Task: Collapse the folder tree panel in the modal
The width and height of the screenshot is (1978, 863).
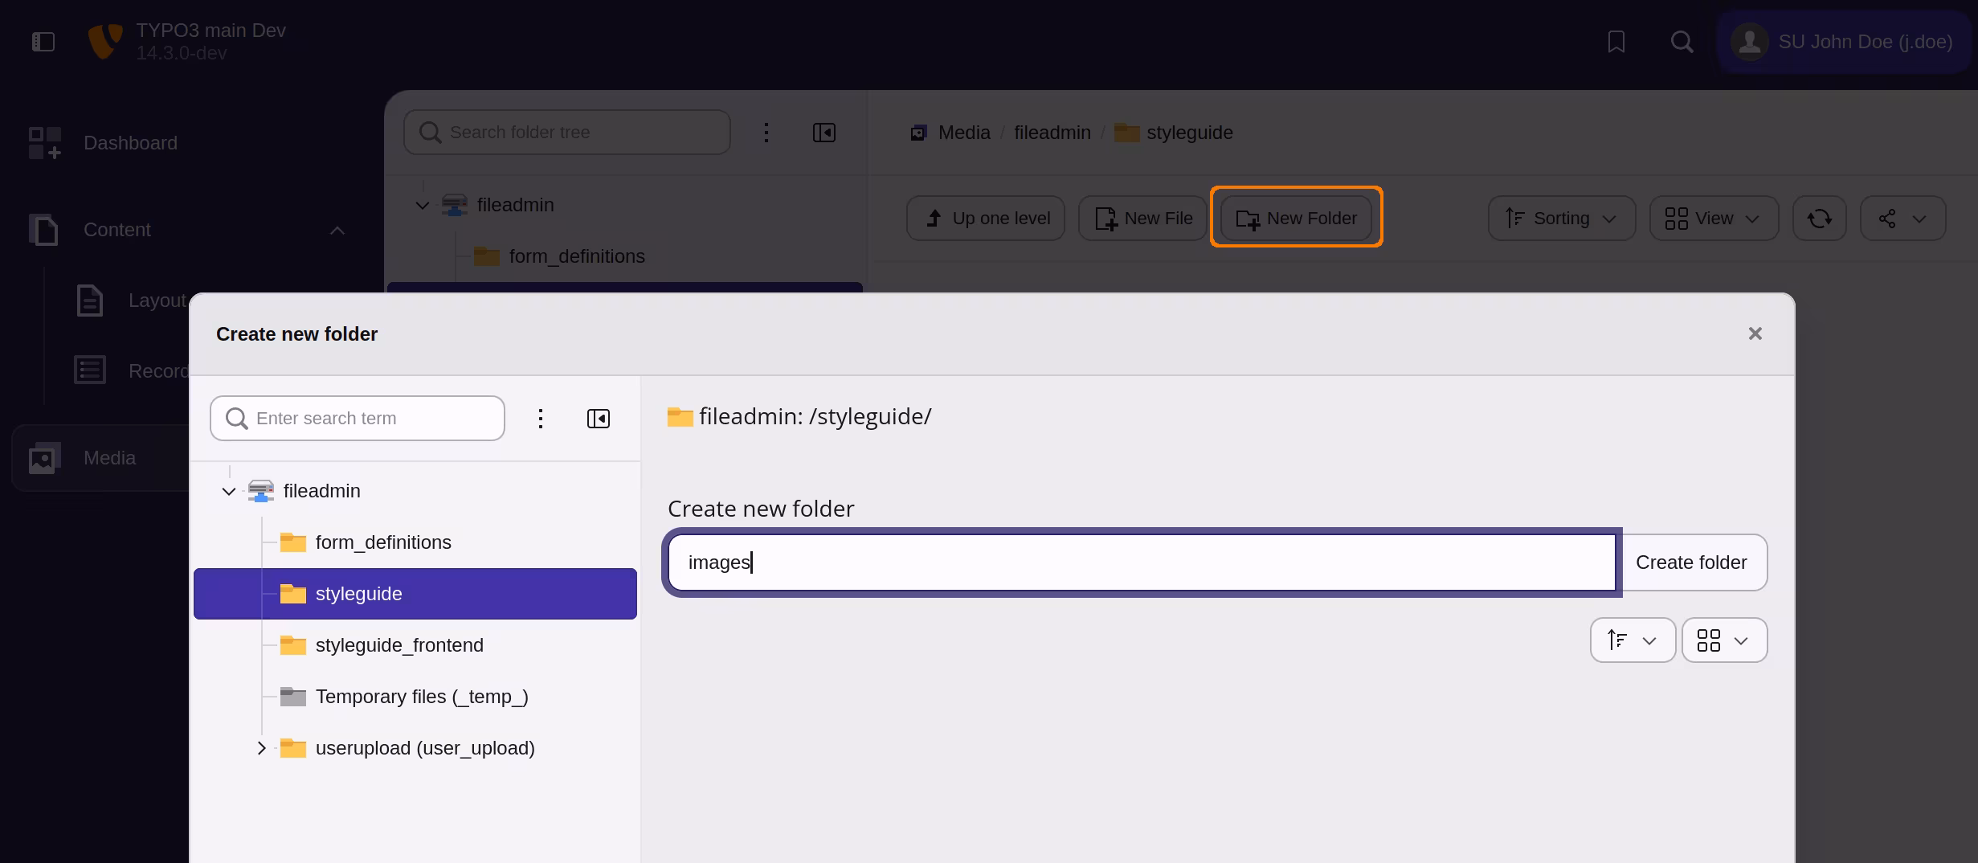Action: pyautogui.click(x=598, y=418)
